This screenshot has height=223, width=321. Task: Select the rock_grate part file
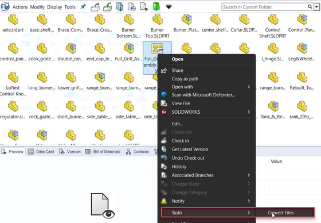(x=42, y=110)
